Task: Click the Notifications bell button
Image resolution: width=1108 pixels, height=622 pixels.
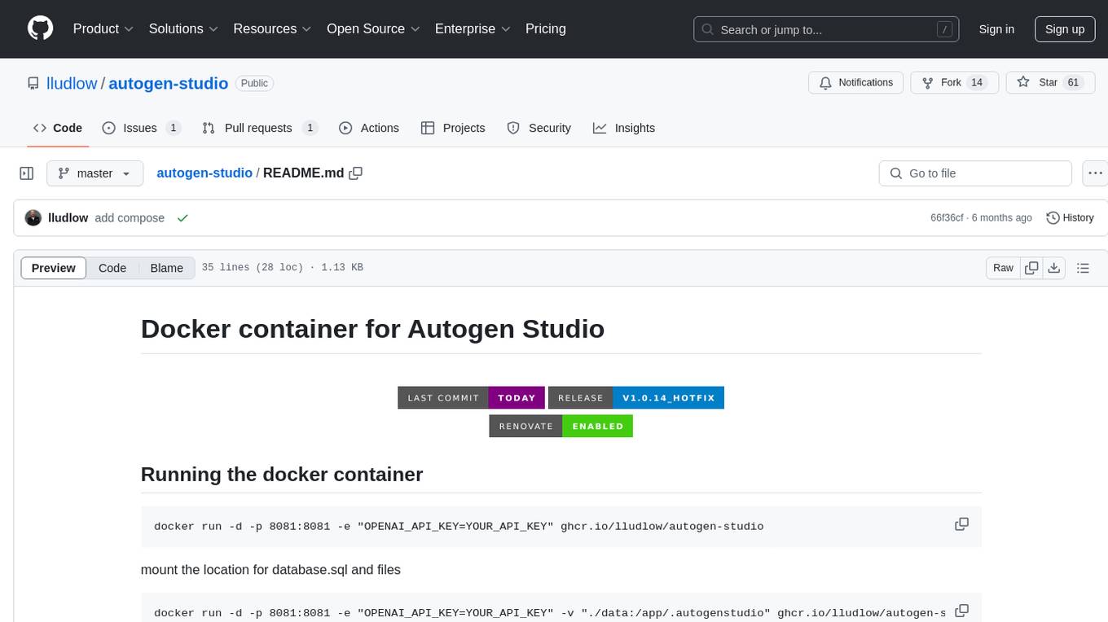Action: [x=856, y=82]
